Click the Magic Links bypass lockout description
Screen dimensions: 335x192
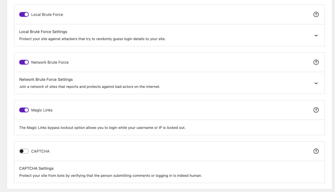coord(102,127)
